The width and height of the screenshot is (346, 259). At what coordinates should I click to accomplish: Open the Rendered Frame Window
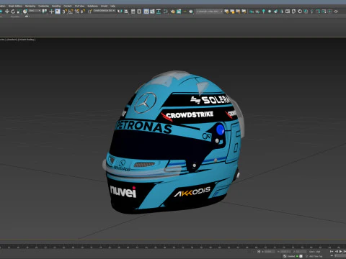[179, 12]
